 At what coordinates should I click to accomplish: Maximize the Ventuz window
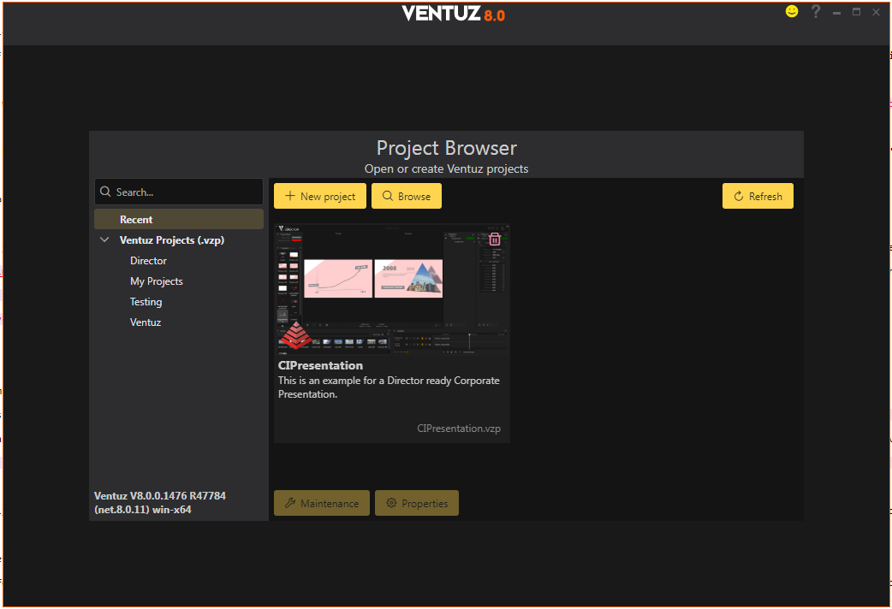pyautogui.click(x=856, y=12)
